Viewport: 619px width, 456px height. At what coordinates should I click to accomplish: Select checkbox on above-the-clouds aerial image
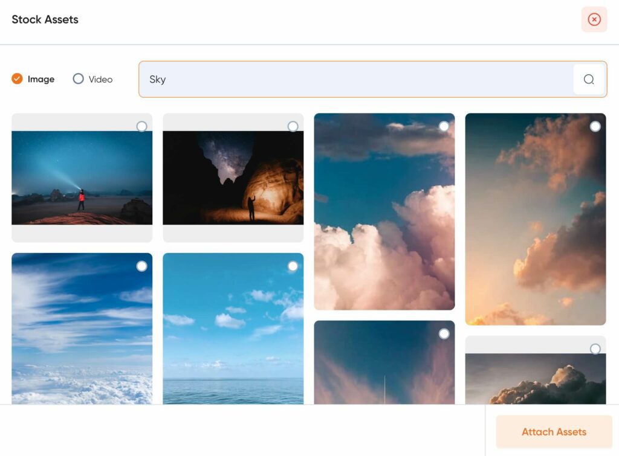coord(141,266)
